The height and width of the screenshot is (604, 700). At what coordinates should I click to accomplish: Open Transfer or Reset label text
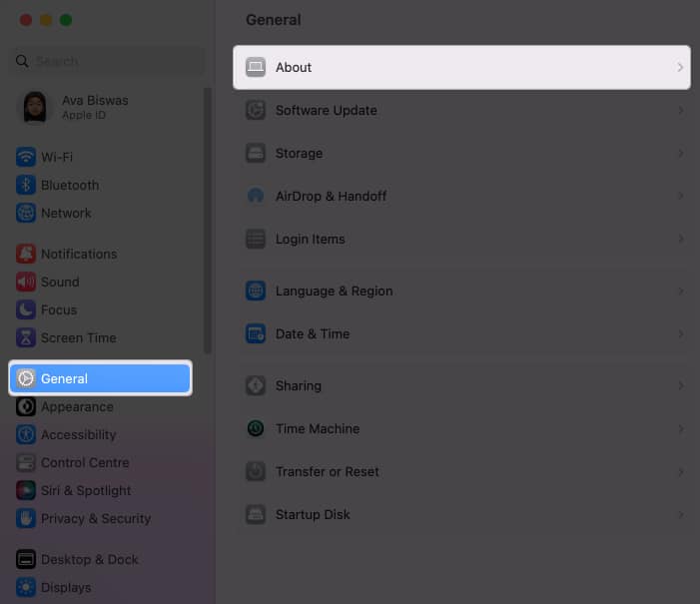(328, 472)
